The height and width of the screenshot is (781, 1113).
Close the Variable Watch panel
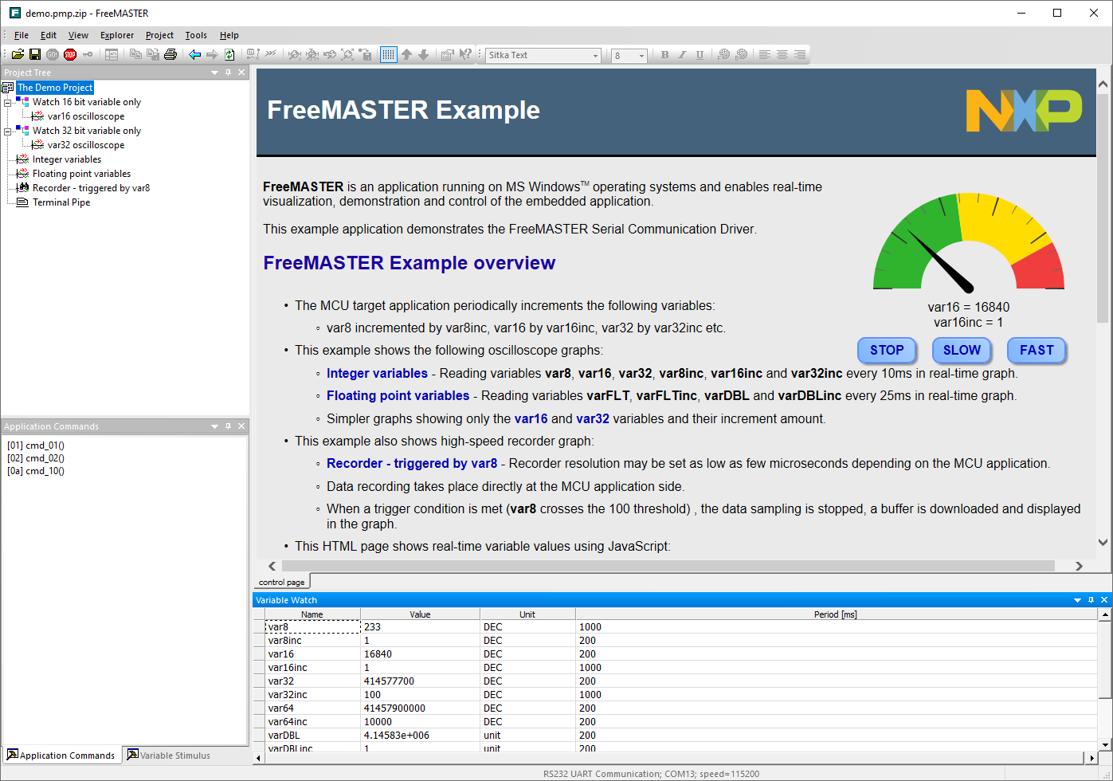pyautogui.click(x=1104, y=600)
